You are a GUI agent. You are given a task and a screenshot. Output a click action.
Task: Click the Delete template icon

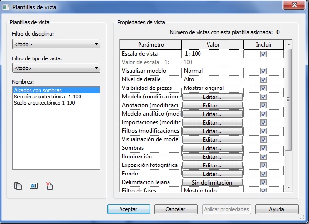pyautogui.click(x=49, y=186)
